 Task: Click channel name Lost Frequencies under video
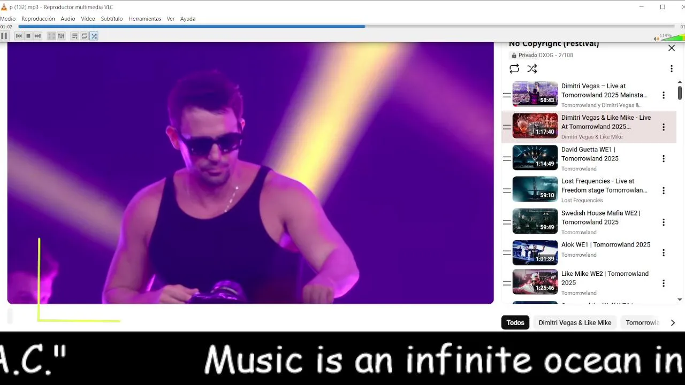click(582, 201)
